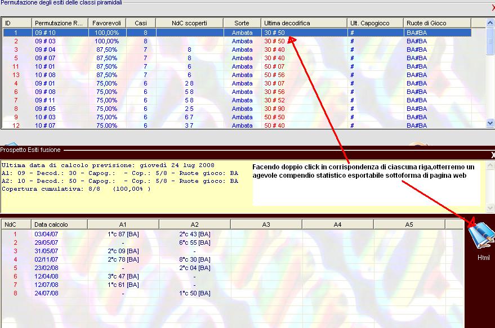Click decodifica cell 30 # 52
The image size is (495, 328).
point(274,100)
